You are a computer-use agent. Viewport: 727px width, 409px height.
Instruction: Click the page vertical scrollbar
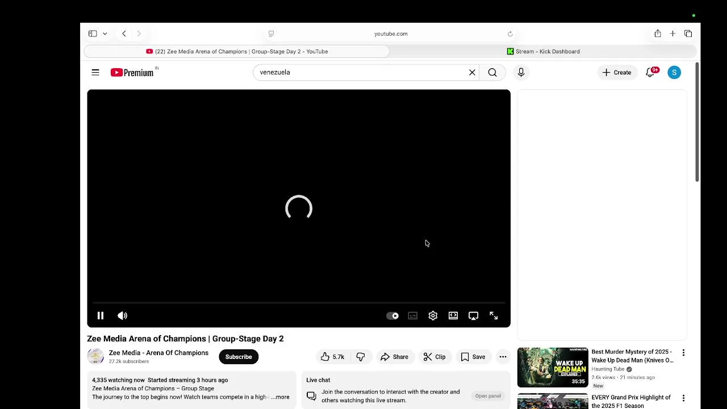[x=697, y=122]
